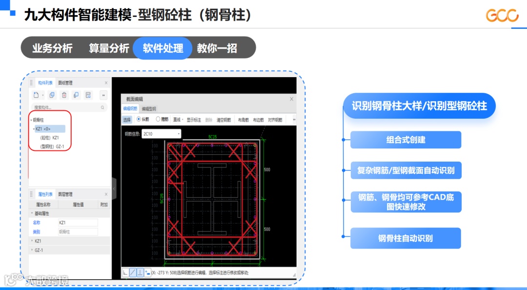527x290 pixels.
Task: Select the 纵筋 radio button
Action: tap(139, 119)
